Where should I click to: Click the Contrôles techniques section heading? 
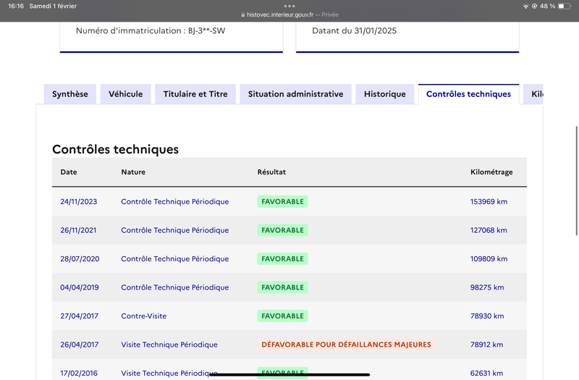(115, 149)
